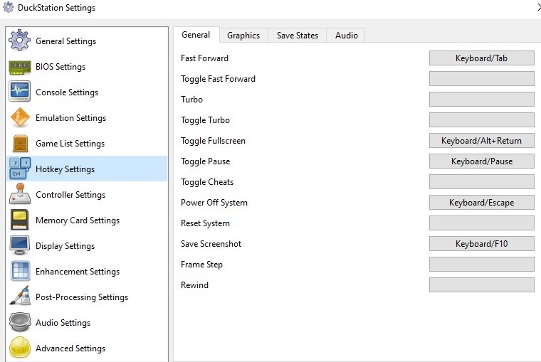Screen dimensions: 541x362
Task: Switch to the Graphics hotkeys tab
Action: [243, 36]
